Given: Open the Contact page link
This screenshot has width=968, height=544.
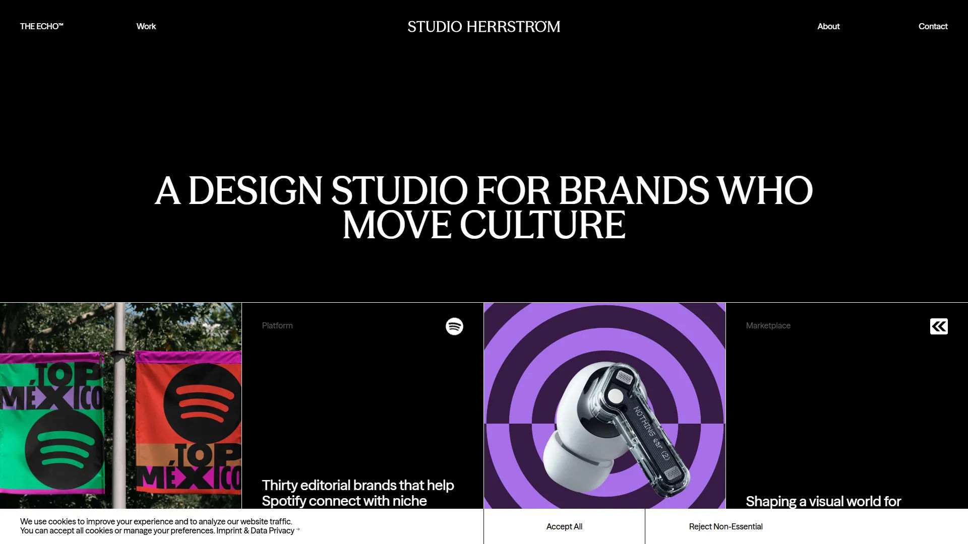Looking at the screenshot, I should pyautogui.click(x=933, y=26).
